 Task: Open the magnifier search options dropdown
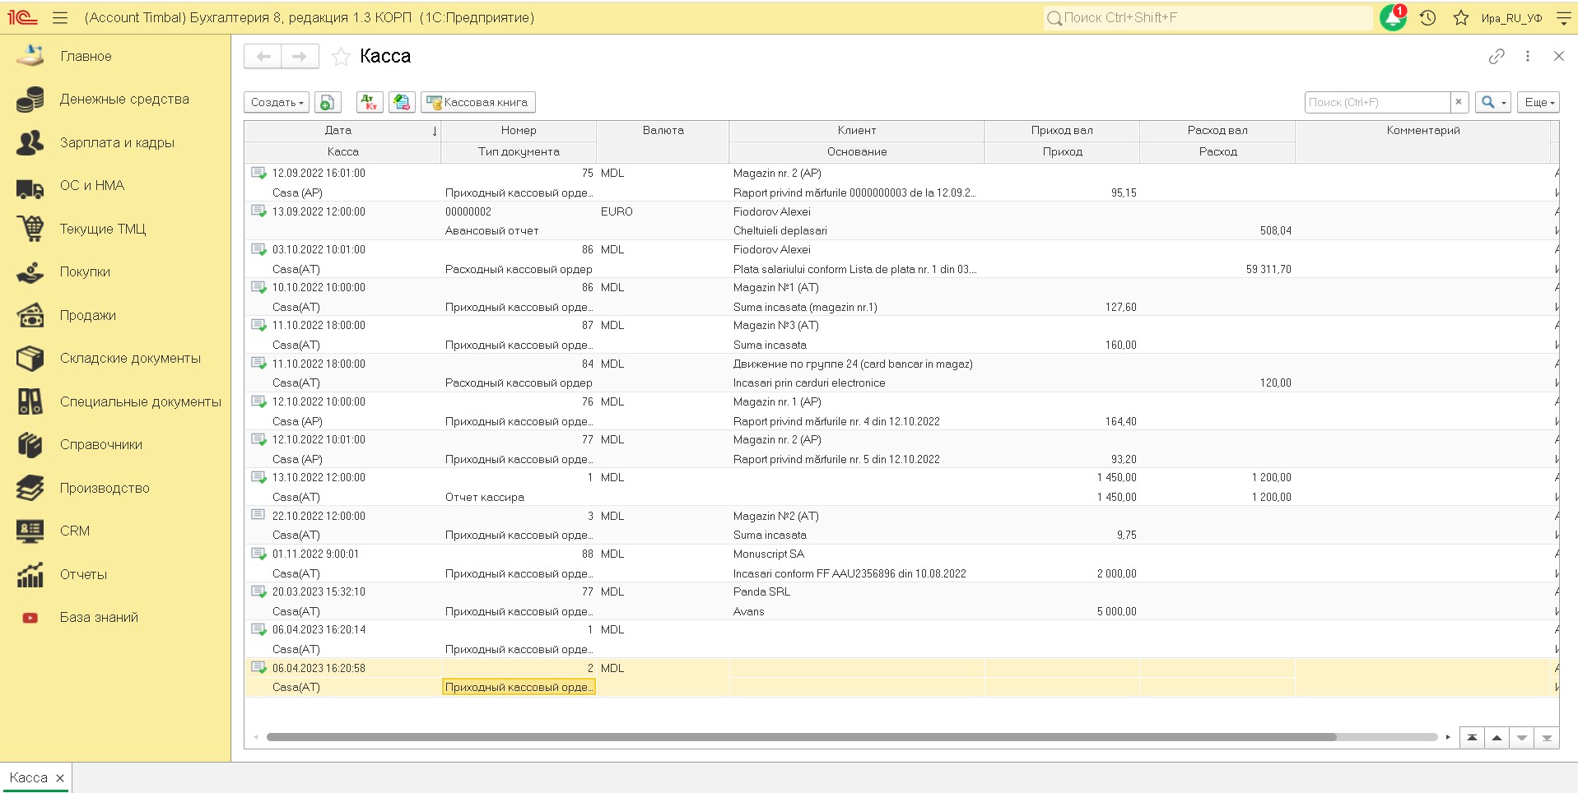click(1492, 102)
